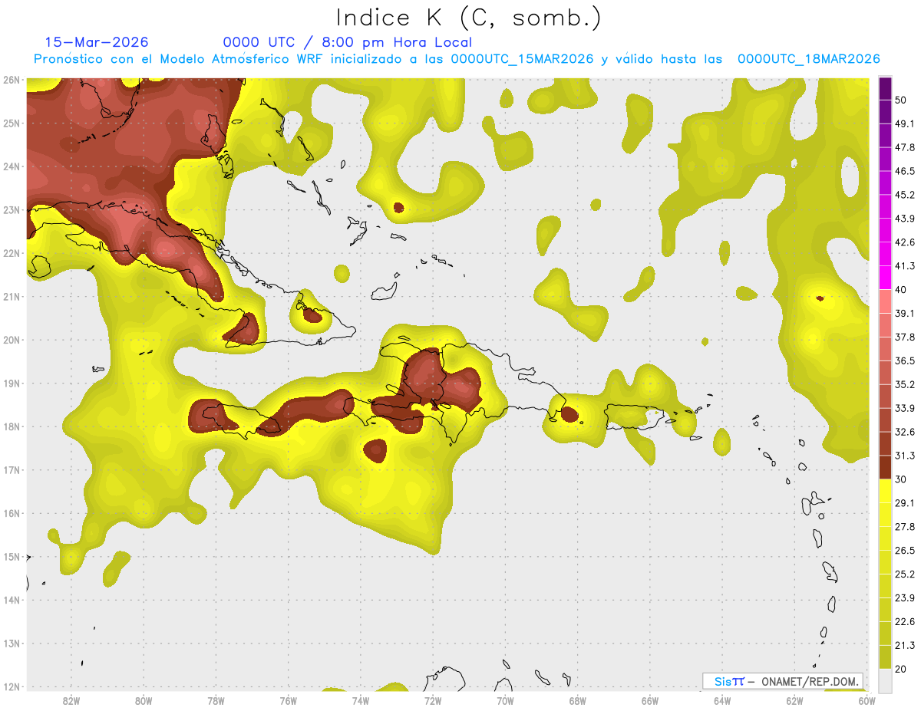Click the "40" color scale label

click(x=900, y=290)
